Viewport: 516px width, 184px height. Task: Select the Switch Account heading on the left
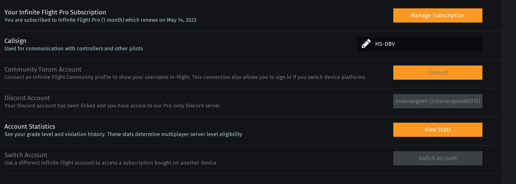point(26,155)
